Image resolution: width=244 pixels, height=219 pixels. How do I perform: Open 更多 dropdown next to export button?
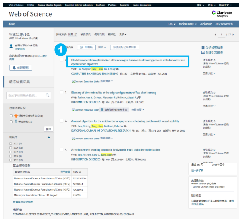pos(102,47)
